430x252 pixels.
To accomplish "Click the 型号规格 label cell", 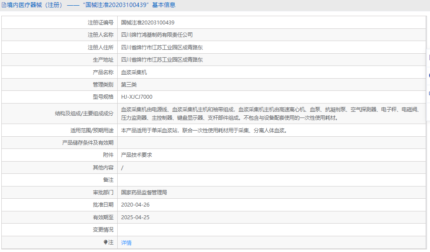I will [x=59, y=97].
